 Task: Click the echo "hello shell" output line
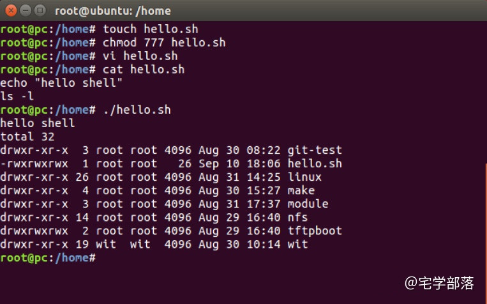click(61, 83)
